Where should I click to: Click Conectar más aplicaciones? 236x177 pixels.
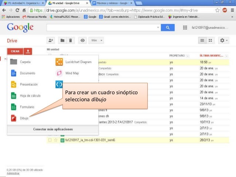point(53,129)
